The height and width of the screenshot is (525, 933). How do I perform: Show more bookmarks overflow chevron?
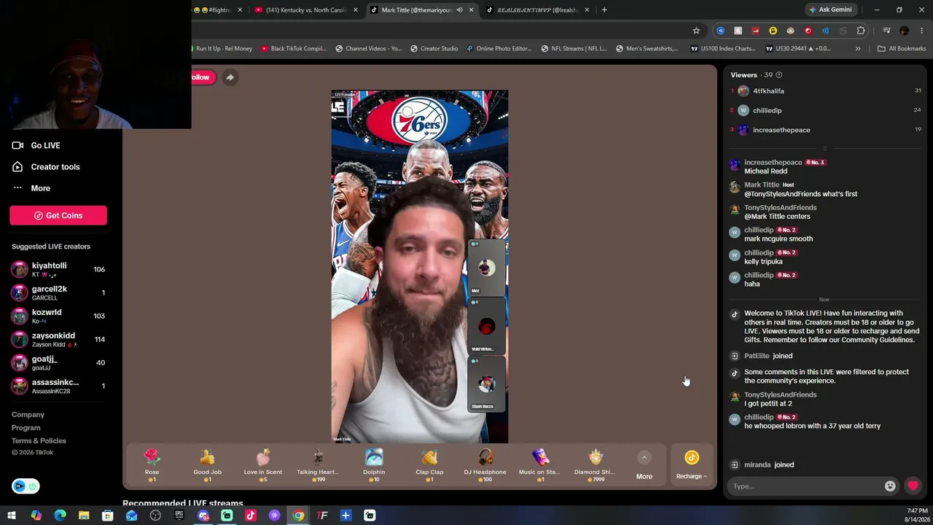tap(858, 49)
